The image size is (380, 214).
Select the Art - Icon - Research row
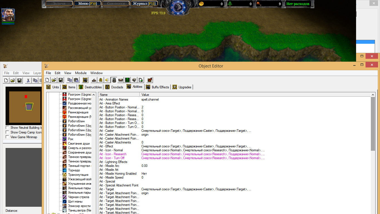(x=235, y=154)
